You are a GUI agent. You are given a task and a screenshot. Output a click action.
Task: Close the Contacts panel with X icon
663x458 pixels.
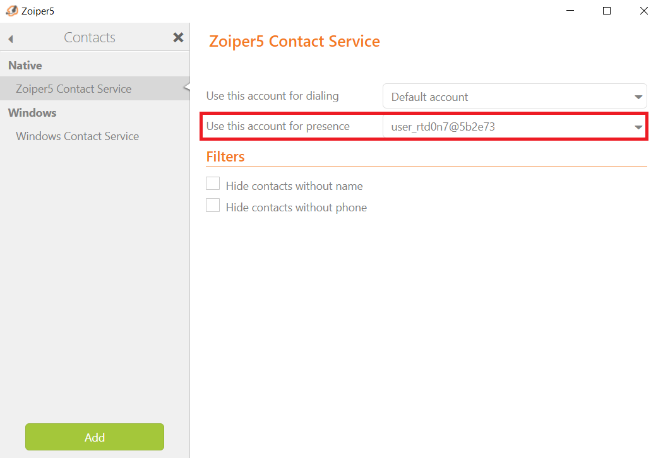pos(179,38)
